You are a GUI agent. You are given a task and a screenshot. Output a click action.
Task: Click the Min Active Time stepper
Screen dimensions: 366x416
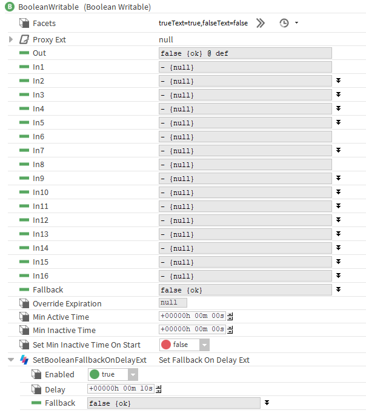(230, 316)
